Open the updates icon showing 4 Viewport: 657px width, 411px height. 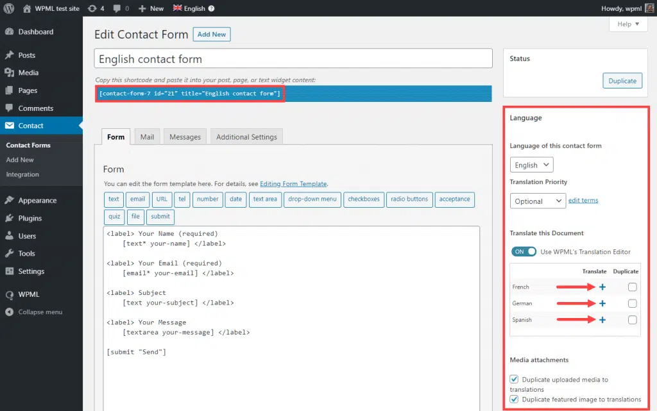(92, 8)
